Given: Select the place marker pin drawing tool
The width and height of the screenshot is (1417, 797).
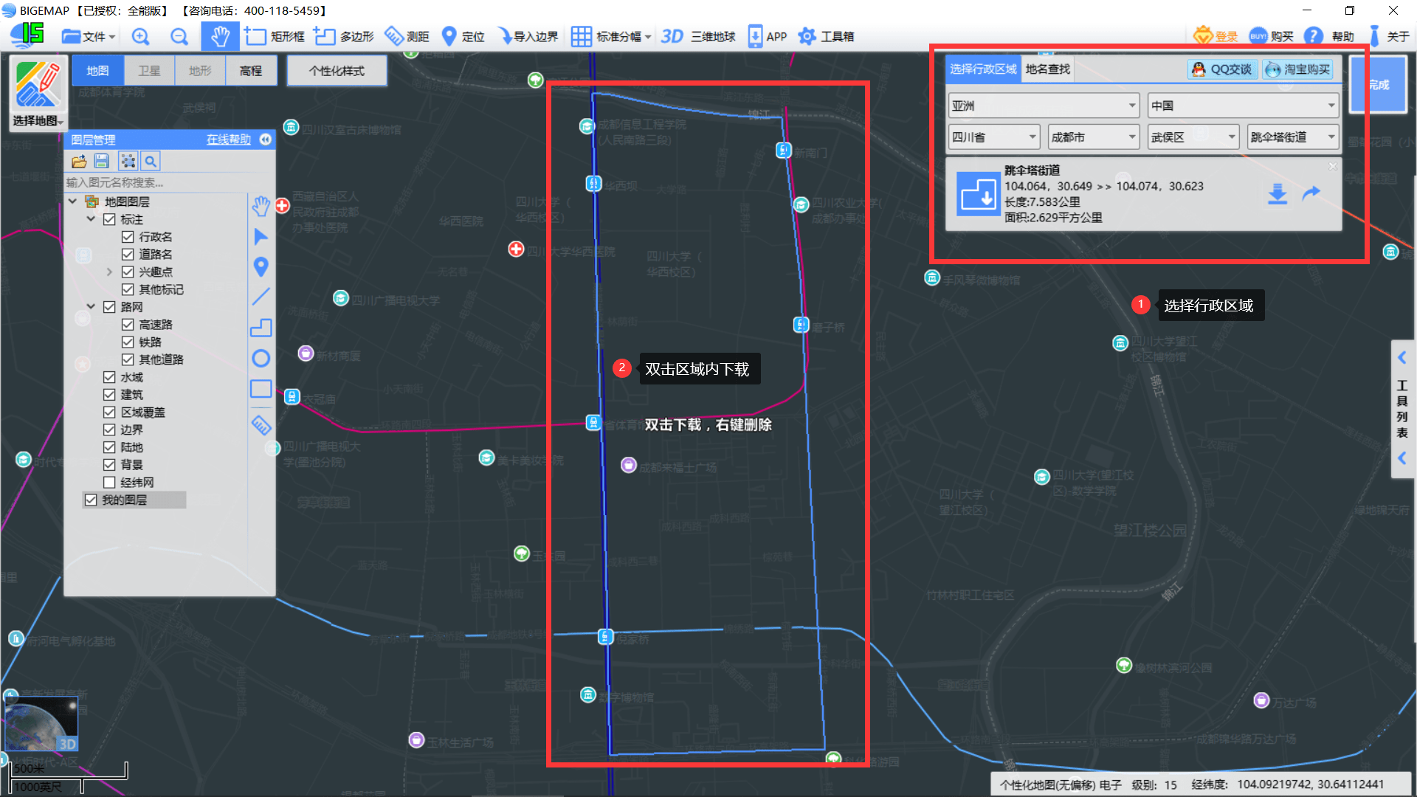Looking at the screenshot, I should coord(261,266).
